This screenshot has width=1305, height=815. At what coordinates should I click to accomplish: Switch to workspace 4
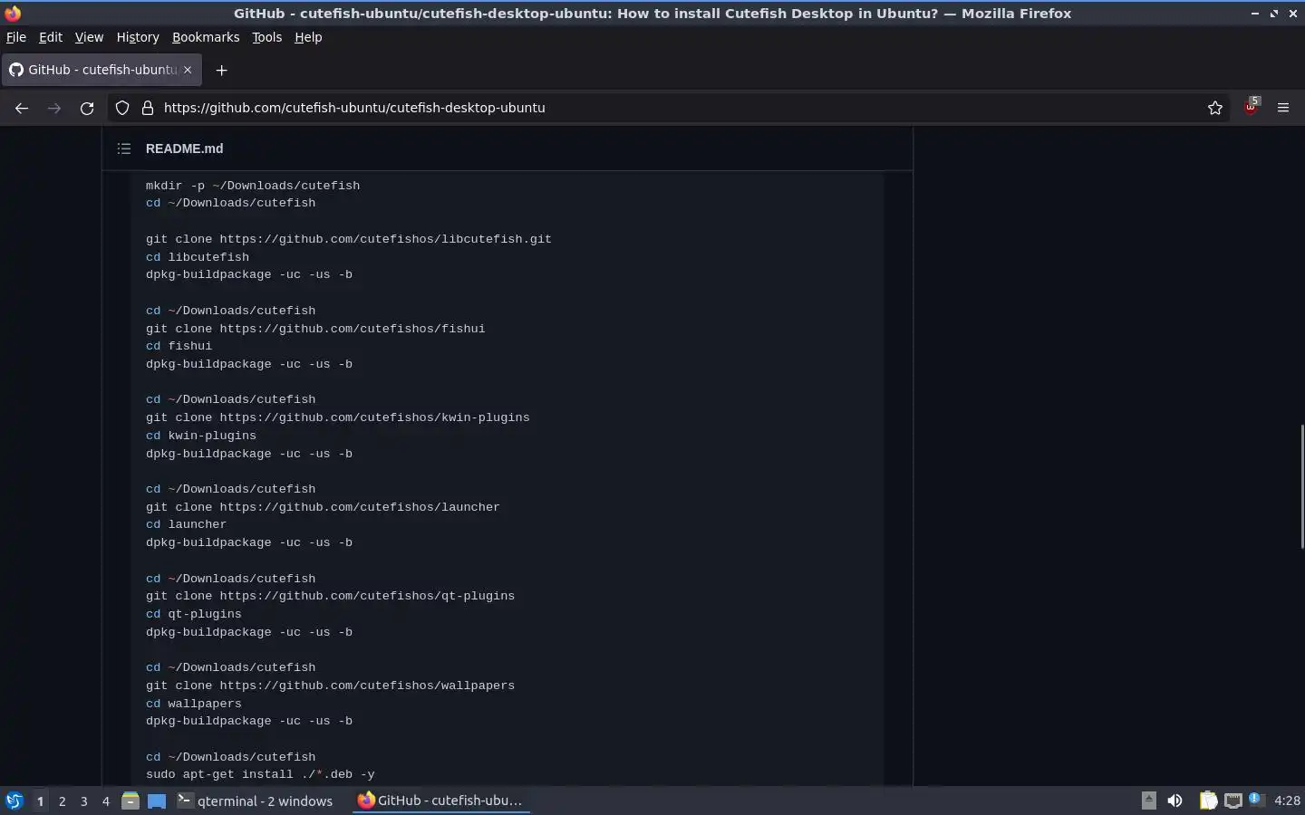pos(105,801)
